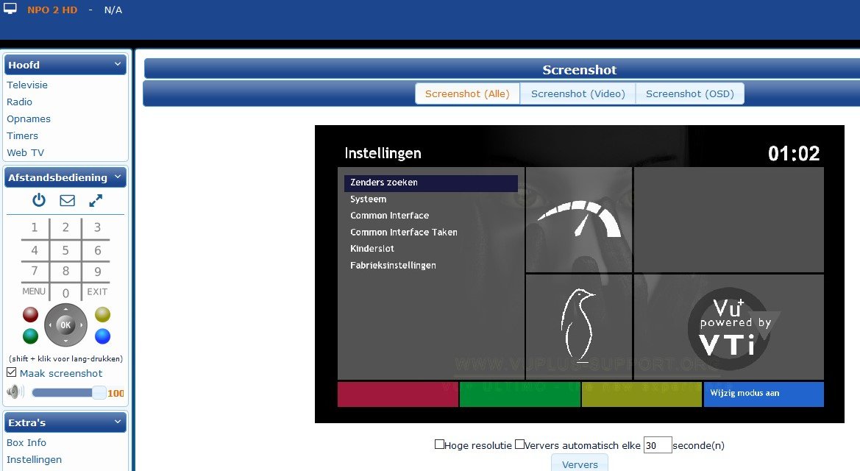Click the remote OK button
Viewport: 860px width, 471px height.
[x=65, y=325]
